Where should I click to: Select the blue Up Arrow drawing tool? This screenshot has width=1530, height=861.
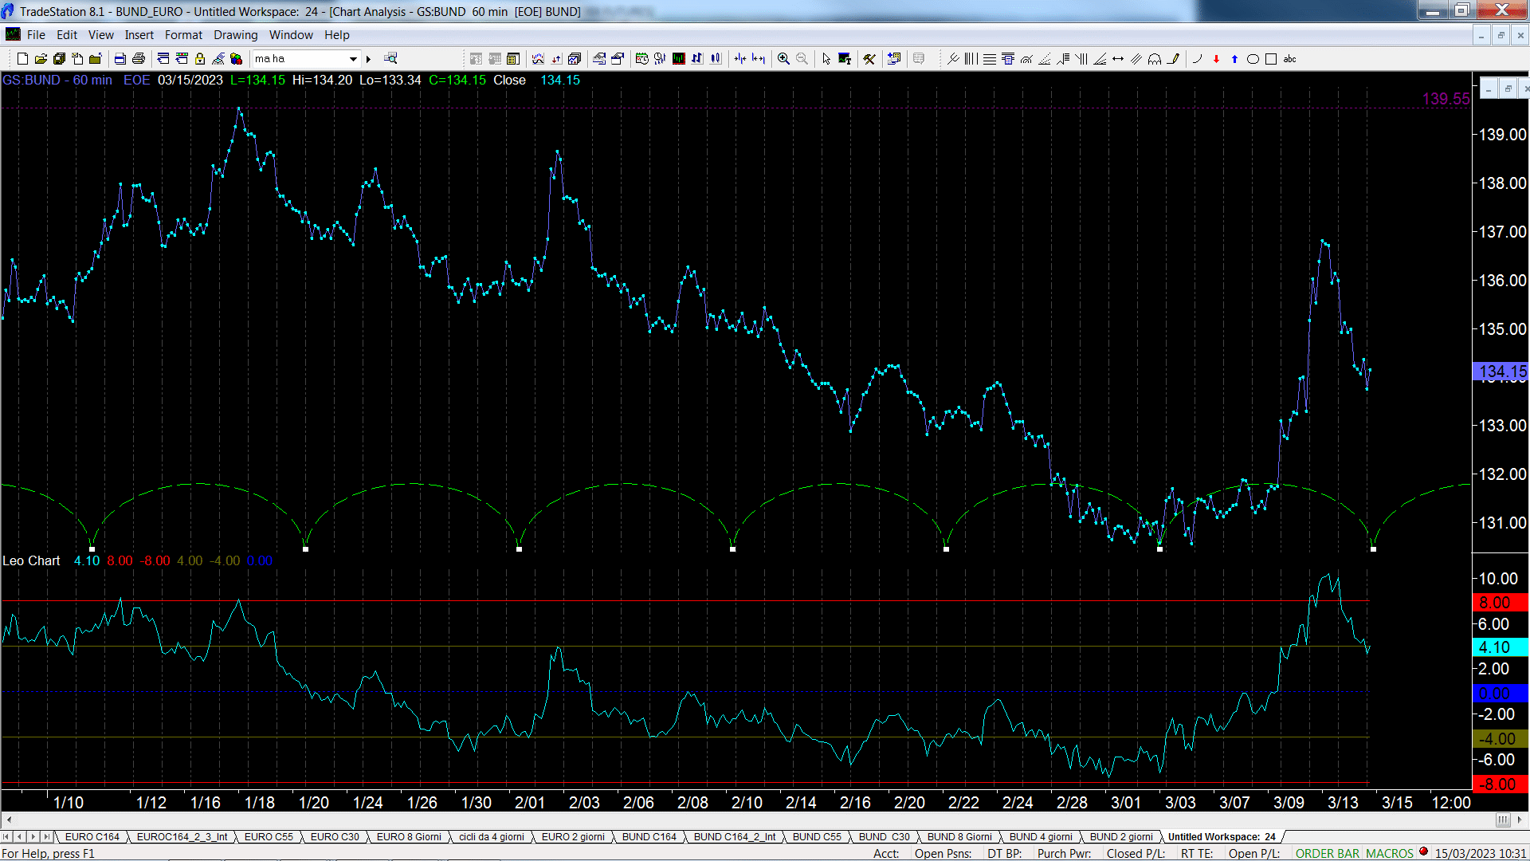(x=1234, y=59)
